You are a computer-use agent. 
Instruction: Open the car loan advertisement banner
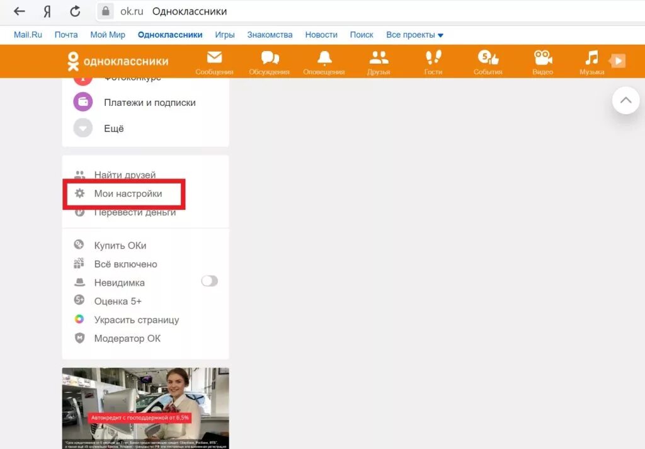(x=146, y=408)
